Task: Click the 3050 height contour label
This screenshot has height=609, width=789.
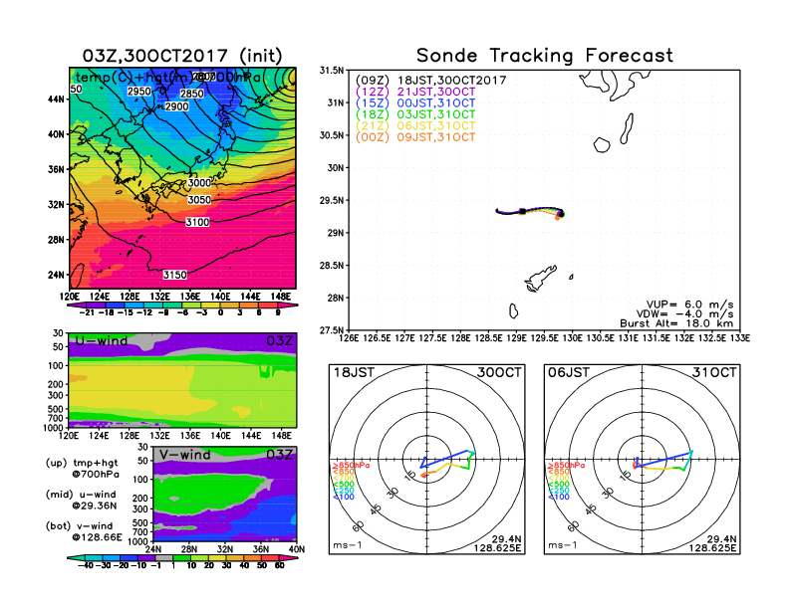Action: [199, 200]
